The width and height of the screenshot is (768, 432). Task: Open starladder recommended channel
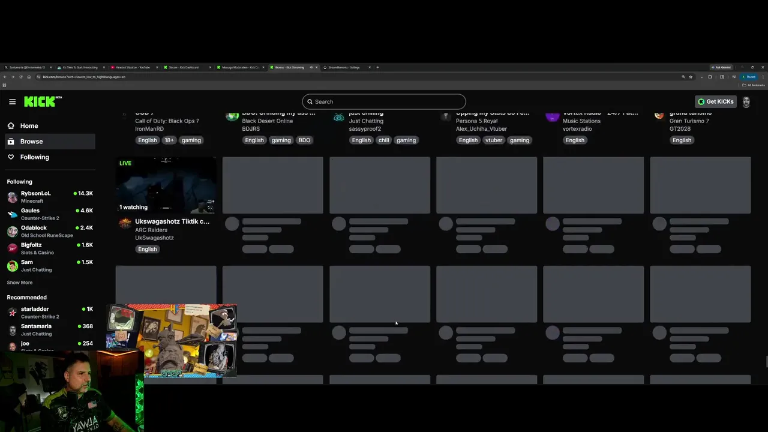pyautogui.click(x=49, y=313)
